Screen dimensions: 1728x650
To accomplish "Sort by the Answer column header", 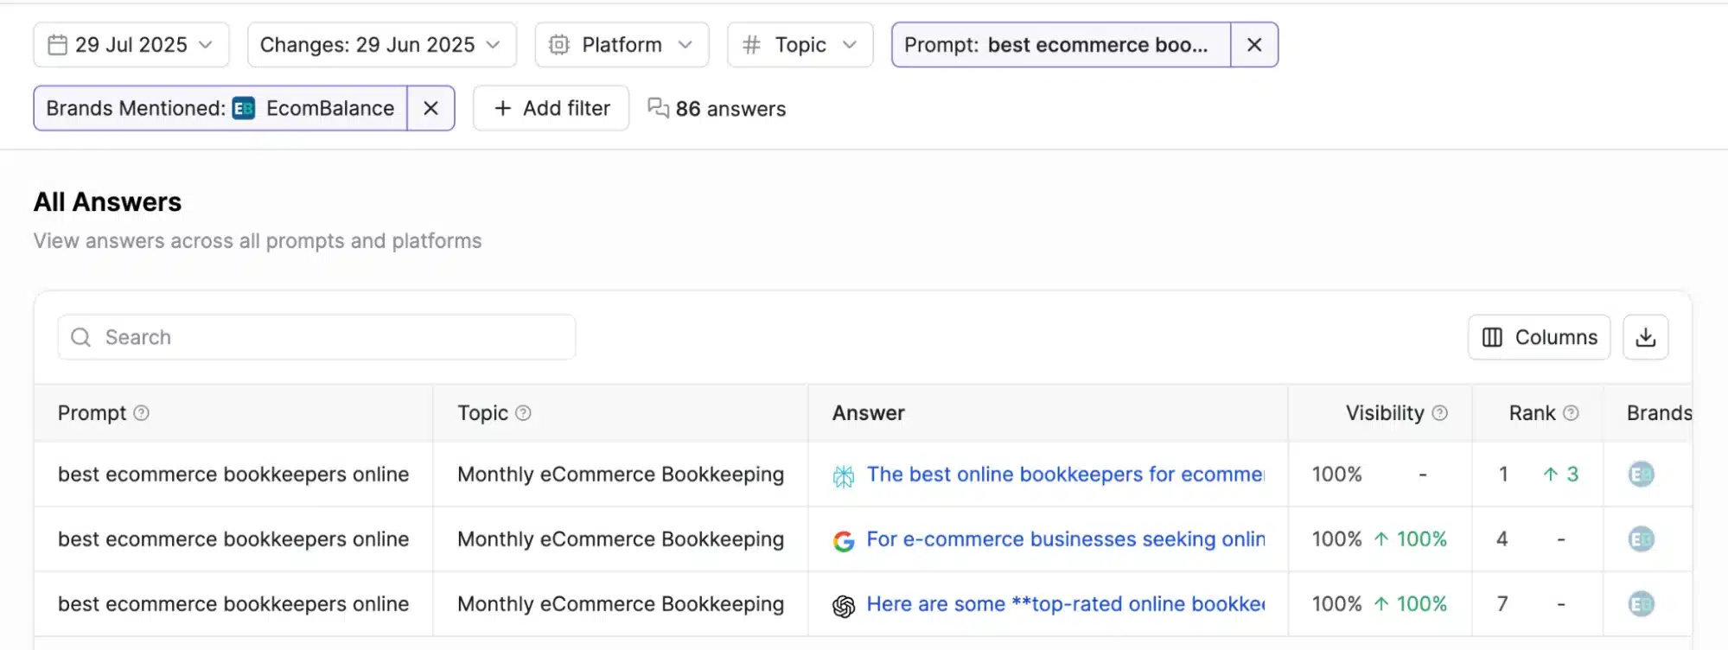I will click(x=868, y=413).
